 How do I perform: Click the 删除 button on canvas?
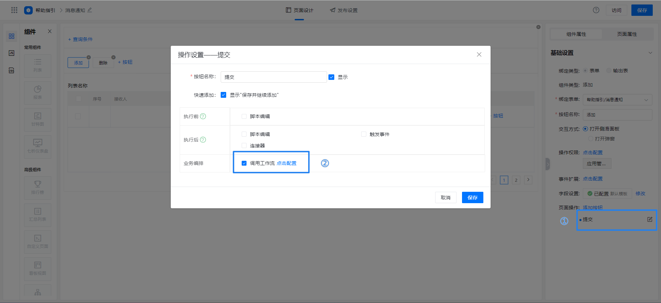pyautogui.click(x=103, y=63)
